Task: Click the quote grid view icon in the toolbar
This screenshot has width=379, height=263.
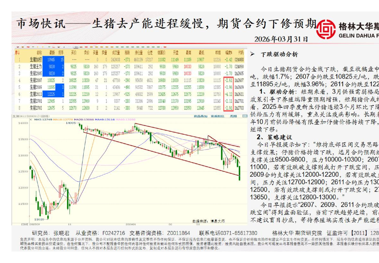Action: click(76, 46)
